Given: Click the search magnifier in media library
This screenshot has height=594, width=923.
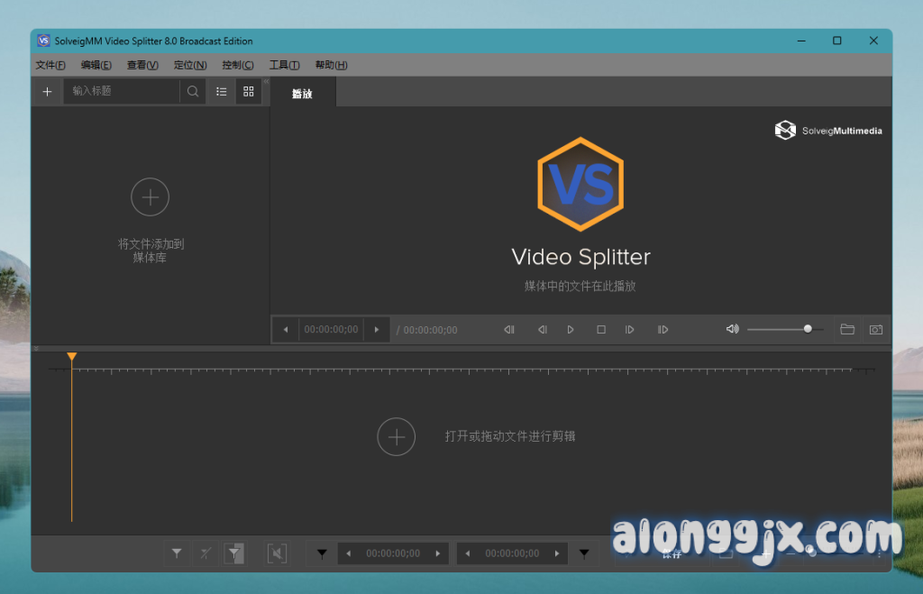Looking at the screenshot, I should tap(193, 91).
